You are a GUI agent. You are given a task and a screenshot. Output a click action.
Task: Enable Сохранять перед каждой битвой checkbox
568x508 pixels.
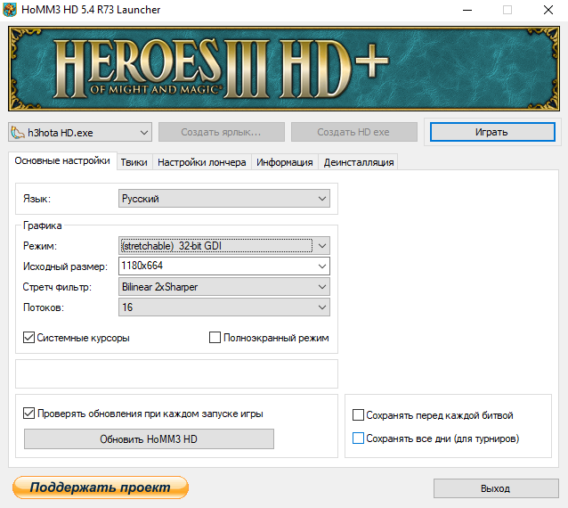(x=359, y=415)
